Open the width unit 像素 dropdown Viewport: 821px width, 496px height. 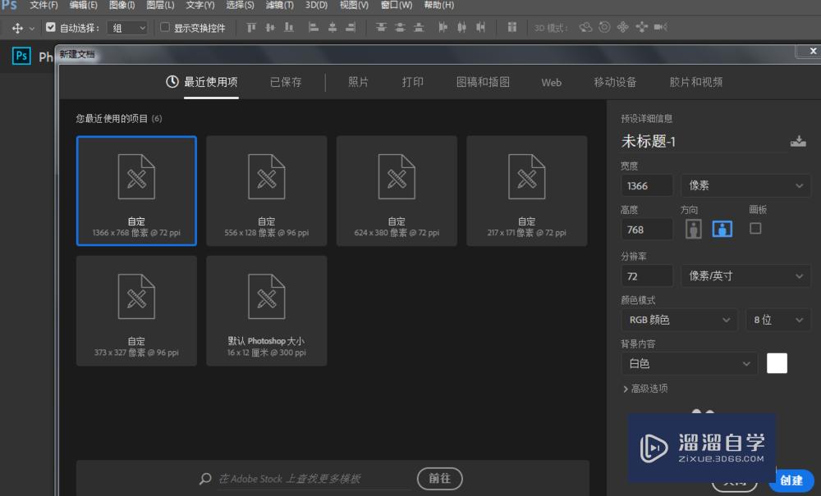point(745,185)
